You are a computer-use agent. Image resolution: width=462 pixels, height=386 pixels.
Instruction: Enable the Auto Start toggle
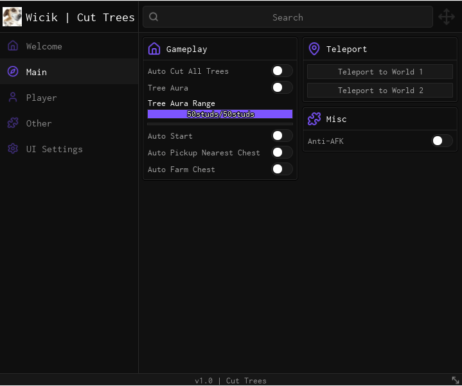[x=281, y=136]
